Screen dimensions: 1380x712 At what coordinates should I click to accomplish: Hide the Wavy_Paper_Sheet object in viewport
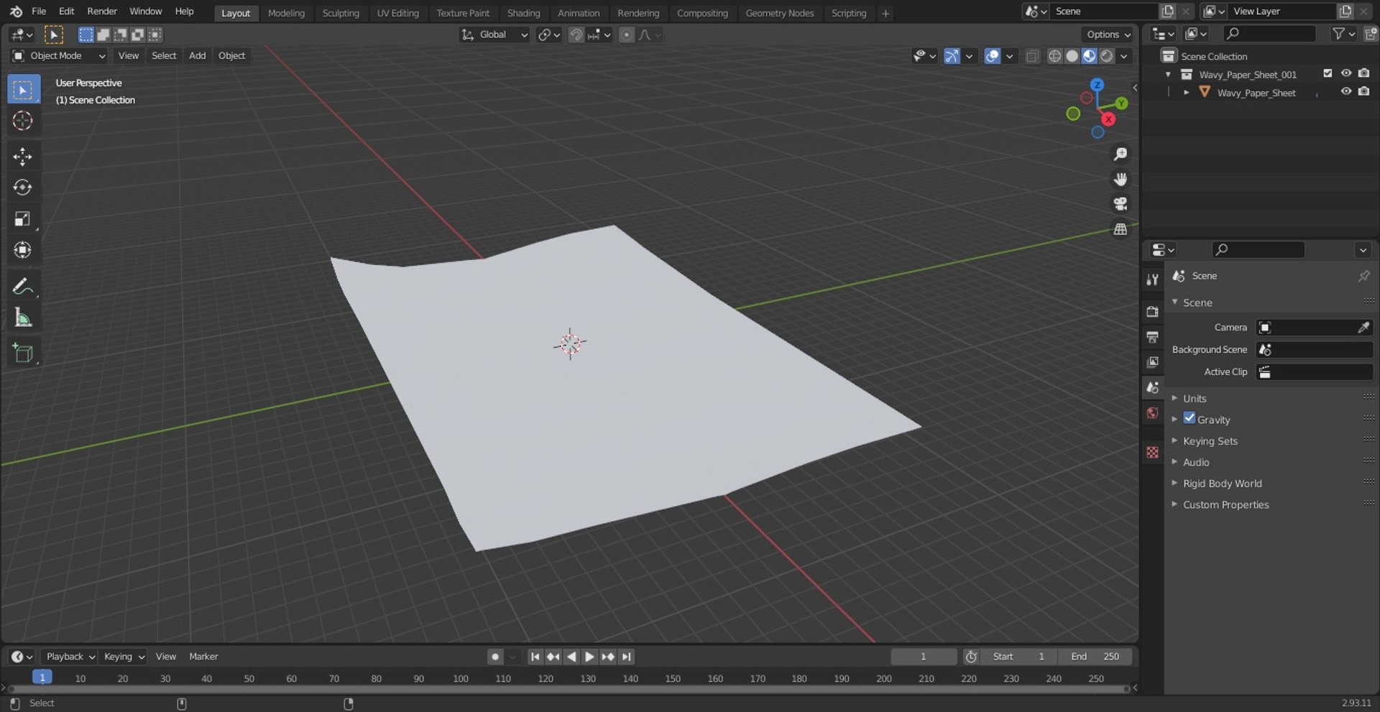(x=1346, y=92)
